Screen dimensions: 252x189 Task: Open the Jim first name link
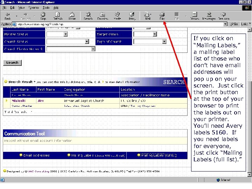(x=41, y=100)
